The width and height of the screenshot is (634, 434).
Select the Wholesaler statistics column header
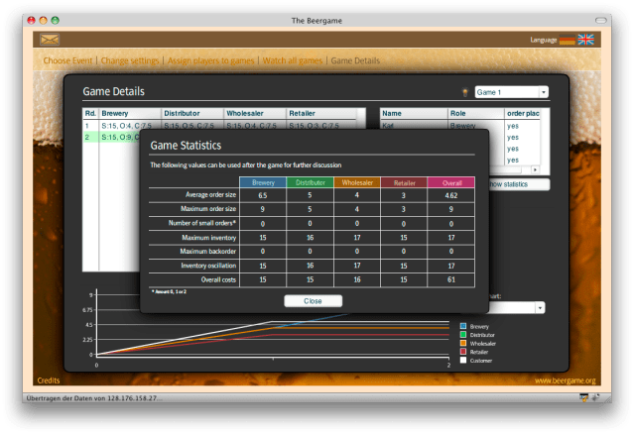(x=357, y=182)
